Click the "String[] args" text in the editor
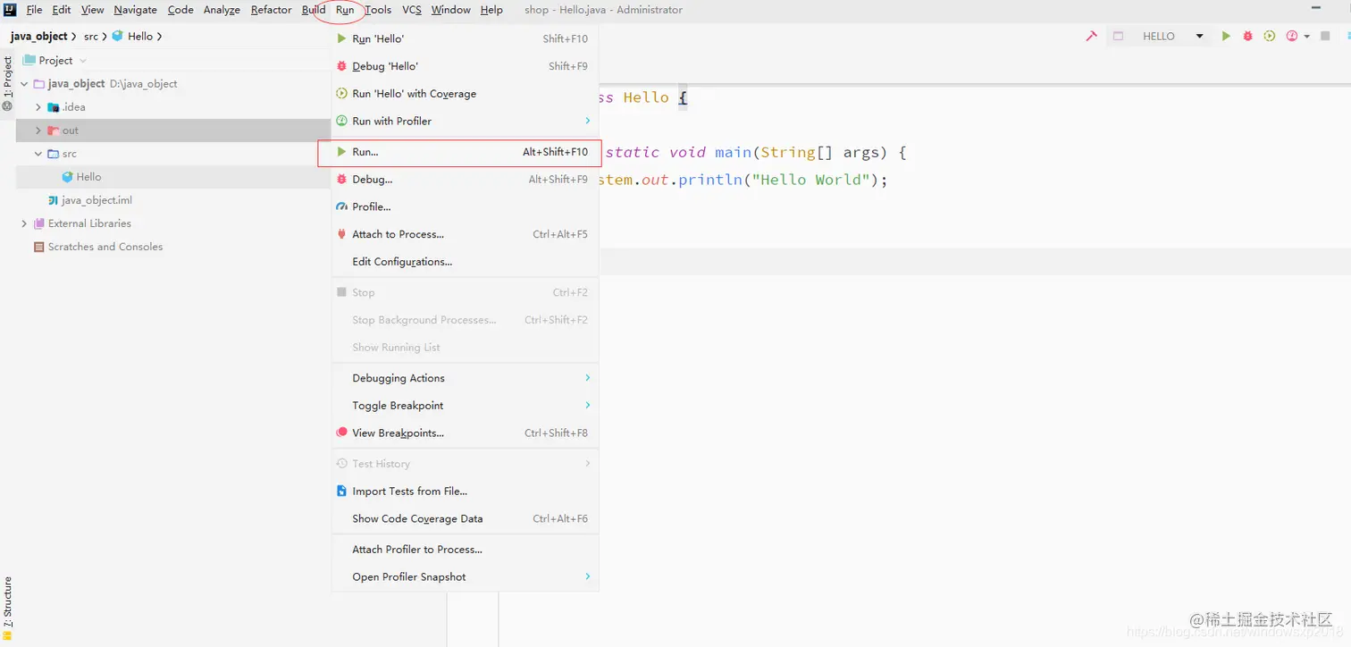Image resolution: width=1351 pixels, height=647 pixels. (820, 152)
